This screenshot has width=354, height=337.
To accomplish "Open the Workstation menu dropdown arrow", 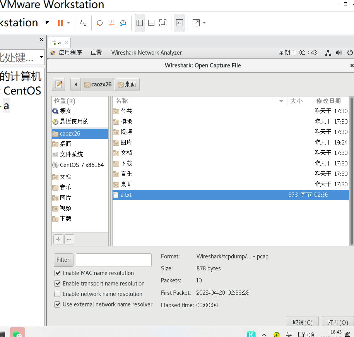I will click(x=47, y=22).
